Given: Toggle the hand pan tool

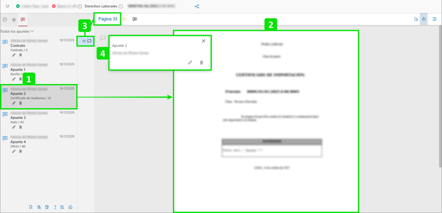Looking at the screenshot, I should [424, 19].
